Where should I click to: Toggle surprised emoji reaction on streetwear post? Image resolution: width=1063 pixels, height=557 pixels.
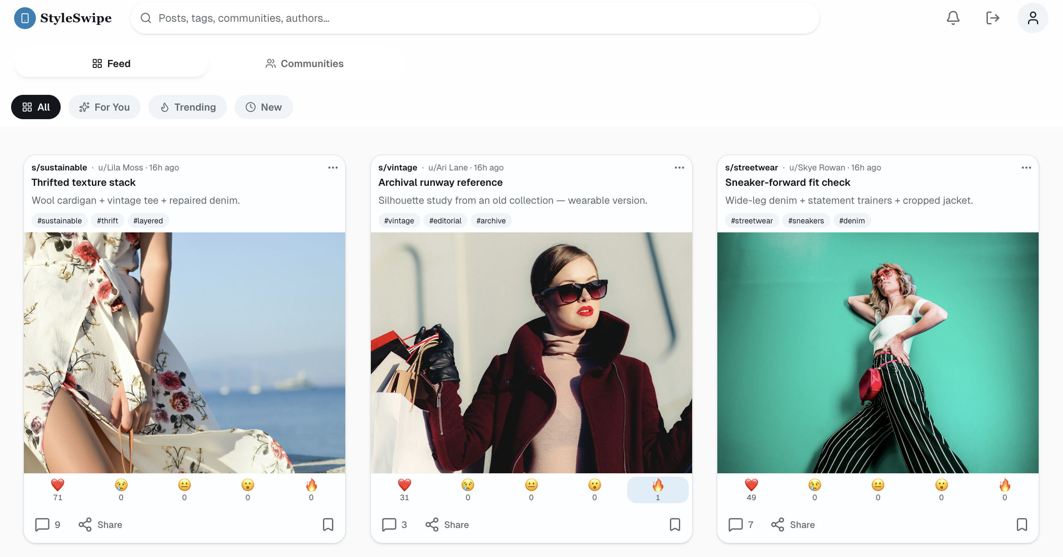coord(941,490)
